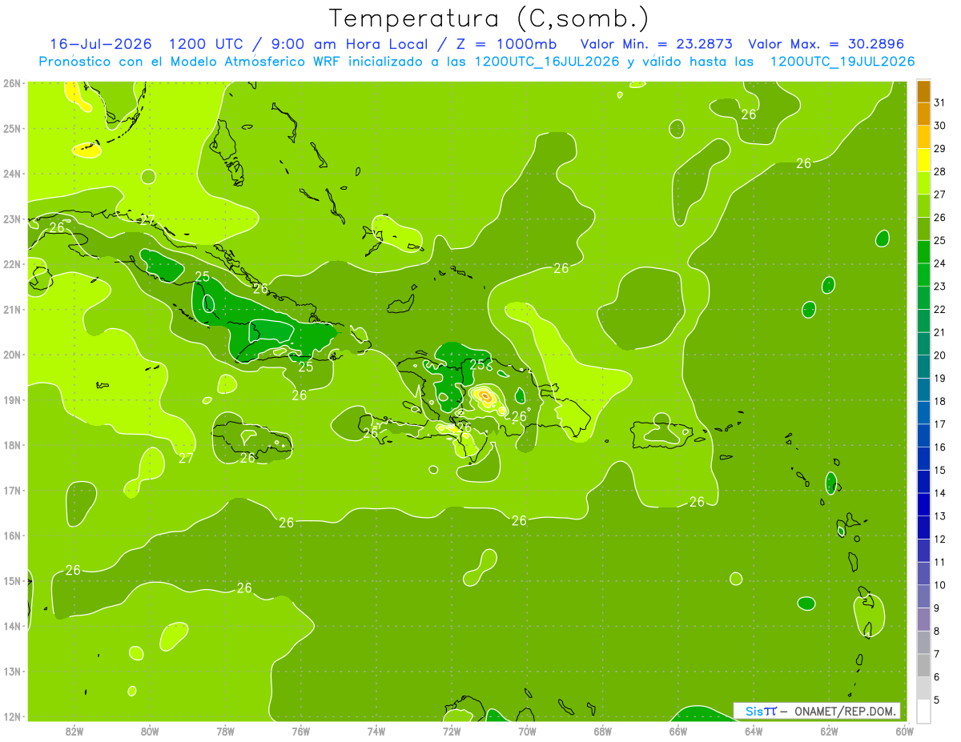Viewport: 961px width, 742px height.
Task: Click yellow colorbar swatch between 28 and 29
Action: click(x=923, y=160)
